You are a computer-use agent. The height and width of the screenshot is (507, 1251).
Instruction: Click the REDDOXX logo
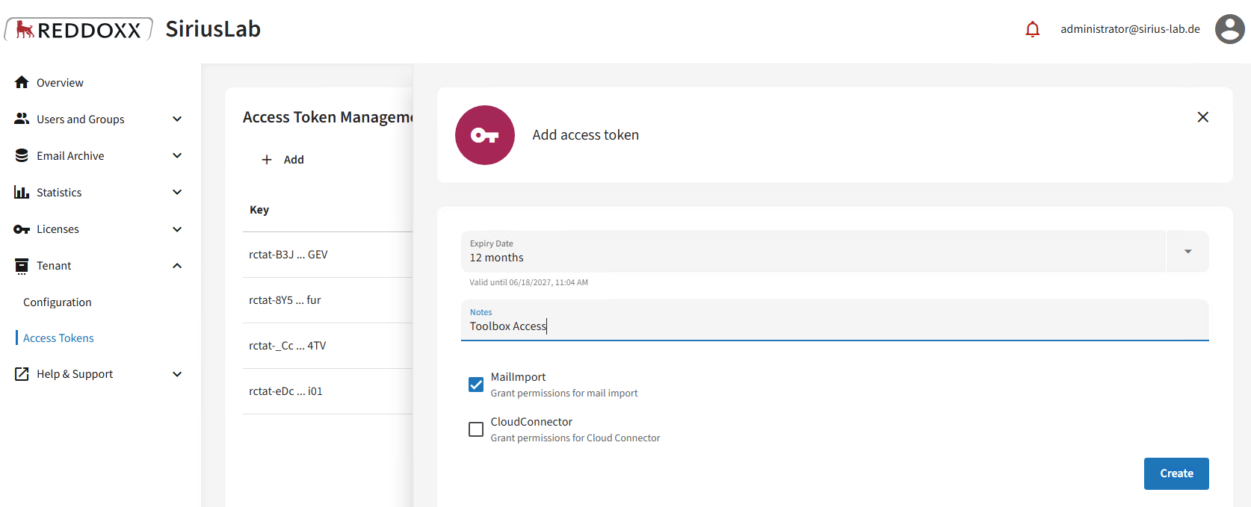[x=78, y=29]
